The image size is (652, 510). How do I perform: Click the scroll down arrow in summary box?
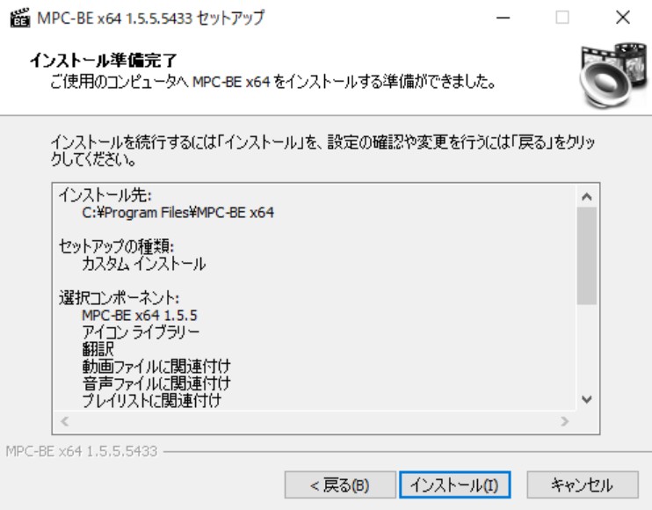click(x=587, y=400)
